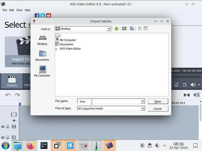Select the audio track speaker icon
This screenshot has height=151, width=202.
14,121
